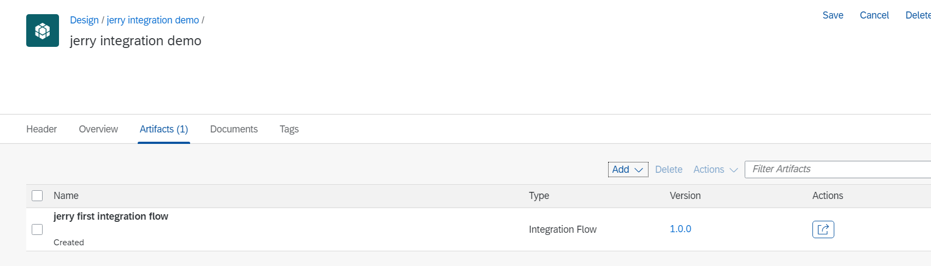Image resolution: width=931 pixels, height=266 pixels.
Task: Switch to the Header tab
Action: coord(42,129)
